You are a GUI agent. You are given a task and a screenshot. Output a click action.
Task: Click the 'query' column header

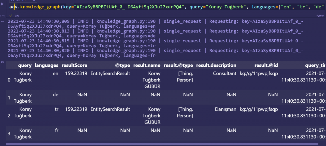click(x=25, y=65)
